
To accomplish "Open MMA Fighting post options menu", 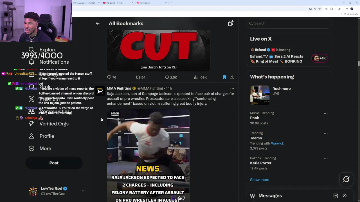I will click(232, 88).
